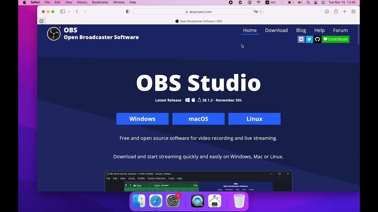Click the Wi-Fi status icon
Image resolution: width=378 pixels, height=212 pixels.
click(x=259, y=2)
